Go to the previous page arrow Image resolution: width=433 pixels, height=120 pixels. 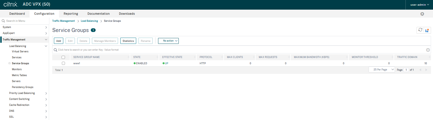pos(420,70)
